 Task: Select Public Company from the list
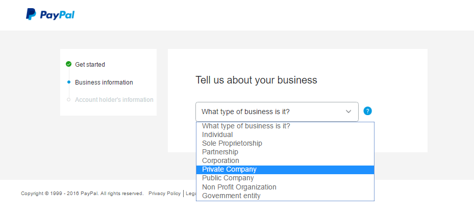285,178
